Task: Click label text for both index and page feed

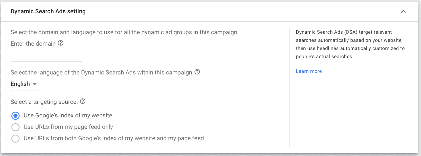Action: [114, 138]
